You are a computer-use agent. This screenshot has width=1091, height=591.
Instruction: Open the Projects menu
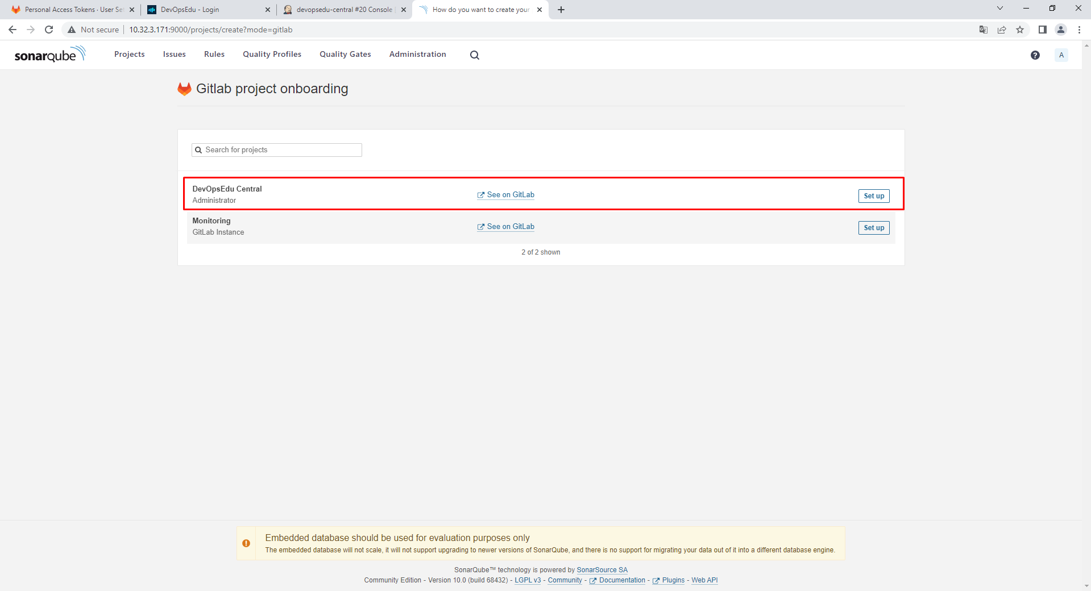(x=130, y=55)
